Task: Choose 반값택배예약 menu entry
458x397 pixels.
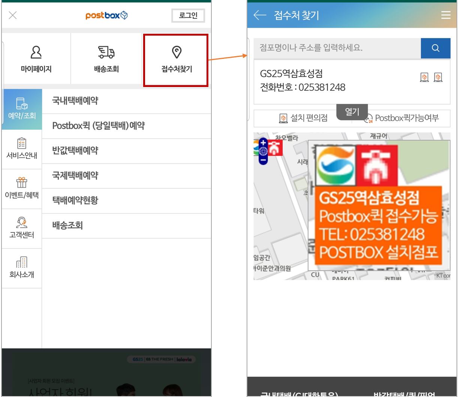Action: pos(127,151)
